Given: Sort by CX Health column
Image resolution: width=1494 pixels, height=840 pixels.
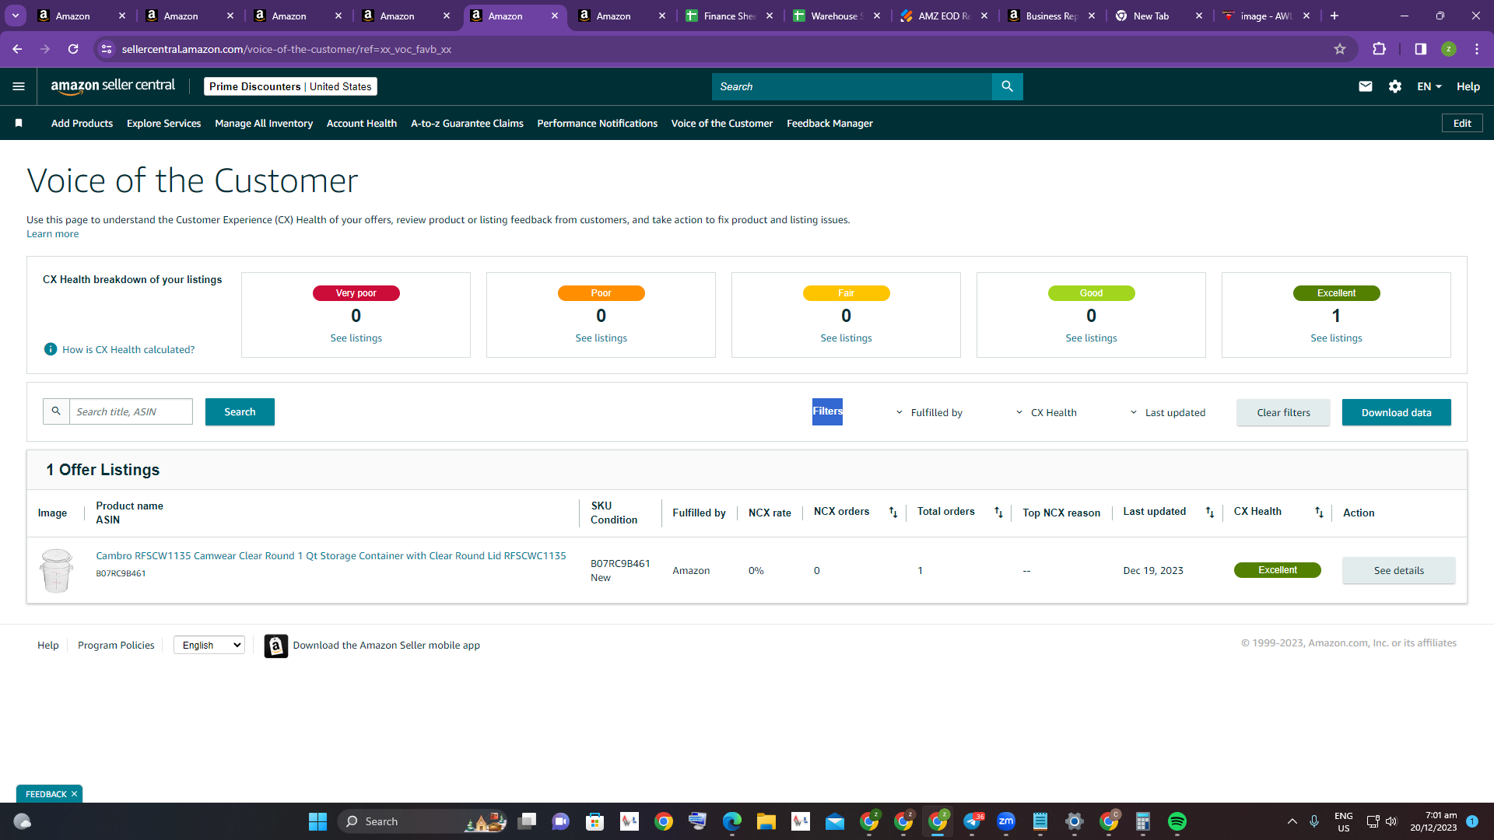Looking at the screenshot, I should tap(1319, 513).
